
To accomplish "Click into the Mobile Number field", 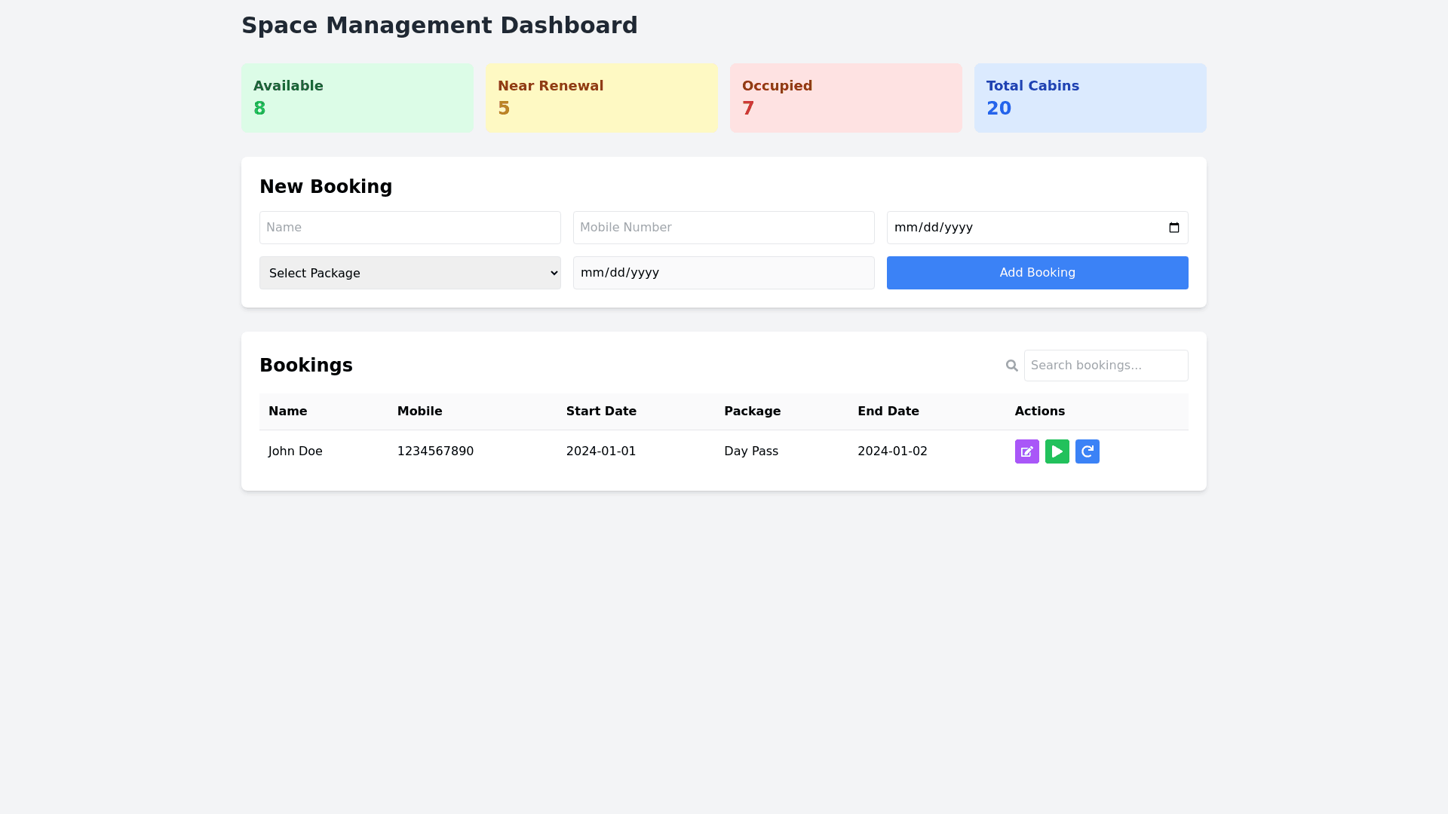I will point(723,228).
